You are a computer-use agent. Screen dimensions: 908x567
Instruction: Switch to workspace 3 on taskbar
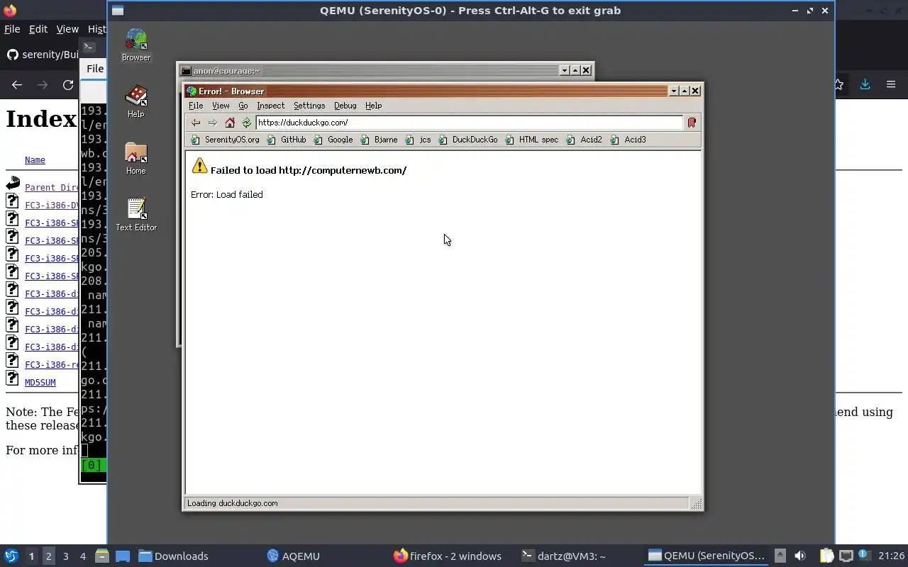[66, 556]
